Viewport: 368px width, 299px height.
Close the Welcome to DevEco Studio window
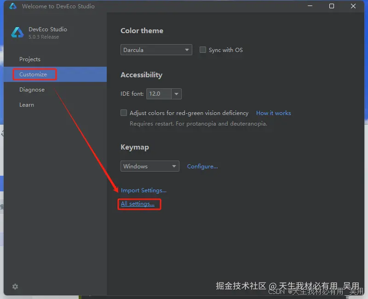coord(353,6)
